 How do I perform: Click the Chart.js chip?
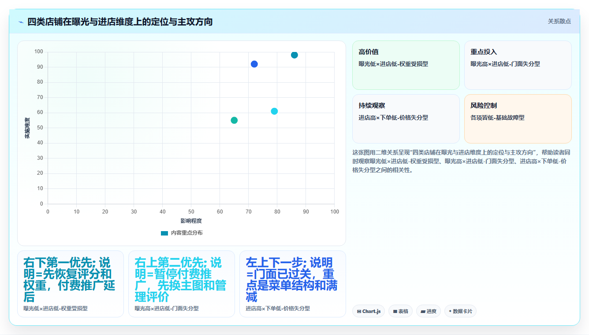pos(369,311)
